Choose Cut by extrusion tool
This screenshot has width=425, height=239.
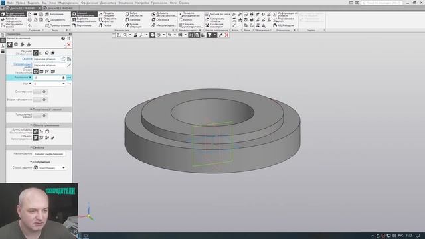pos(84,20)
